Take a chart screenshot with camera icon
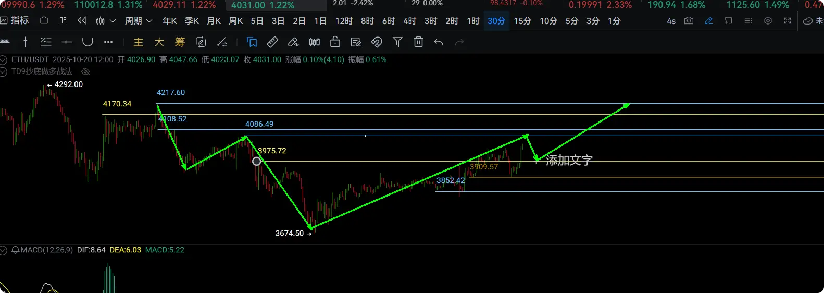The image size is (824, 293). (689, 21)
